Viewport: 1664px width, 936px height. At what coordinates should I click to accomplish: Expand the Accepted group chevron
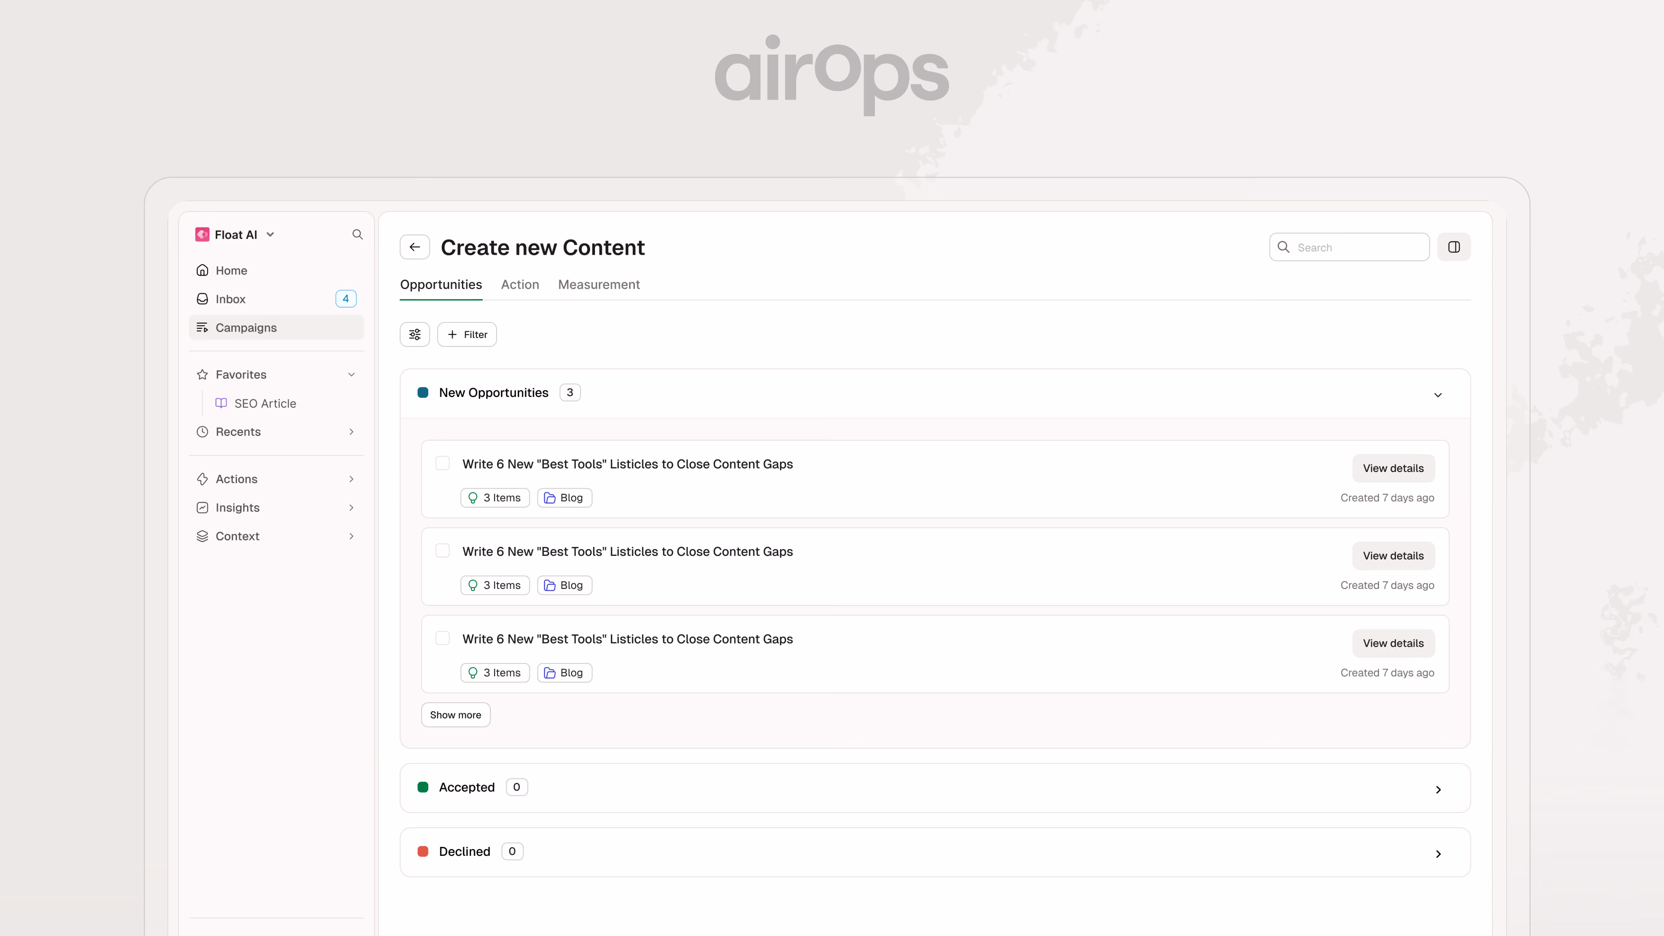click(x=1438, y=790)
